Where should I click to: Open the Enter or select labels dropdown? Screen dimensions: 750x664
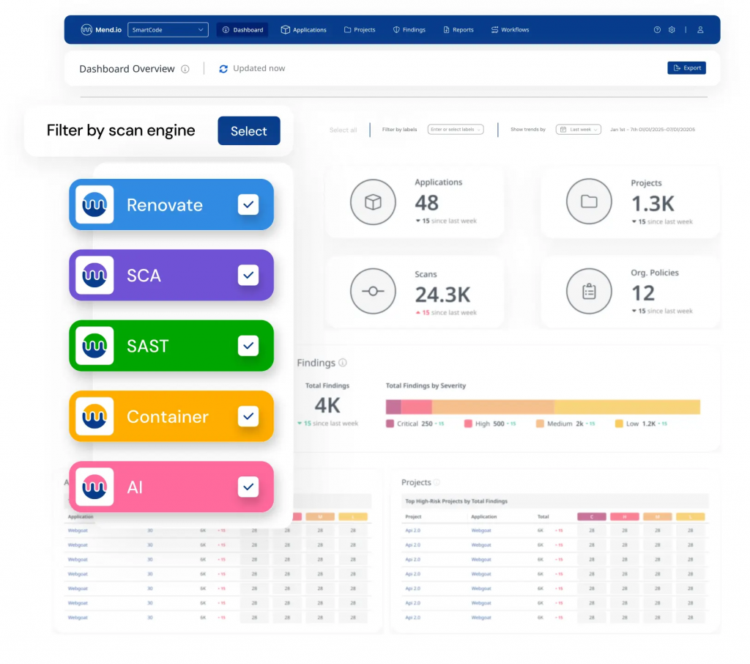coord(456,129)
